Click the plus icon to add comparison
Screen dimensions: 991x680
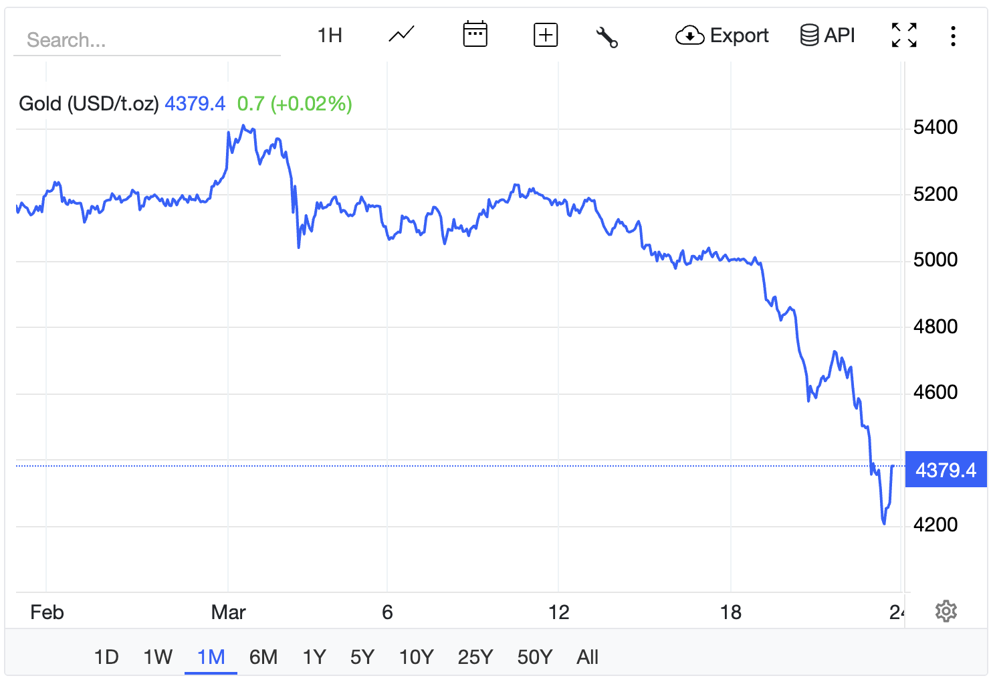546,35
